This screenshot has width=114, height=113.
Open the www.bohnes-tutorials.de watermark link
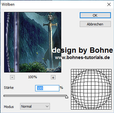[x=82, y=57]
